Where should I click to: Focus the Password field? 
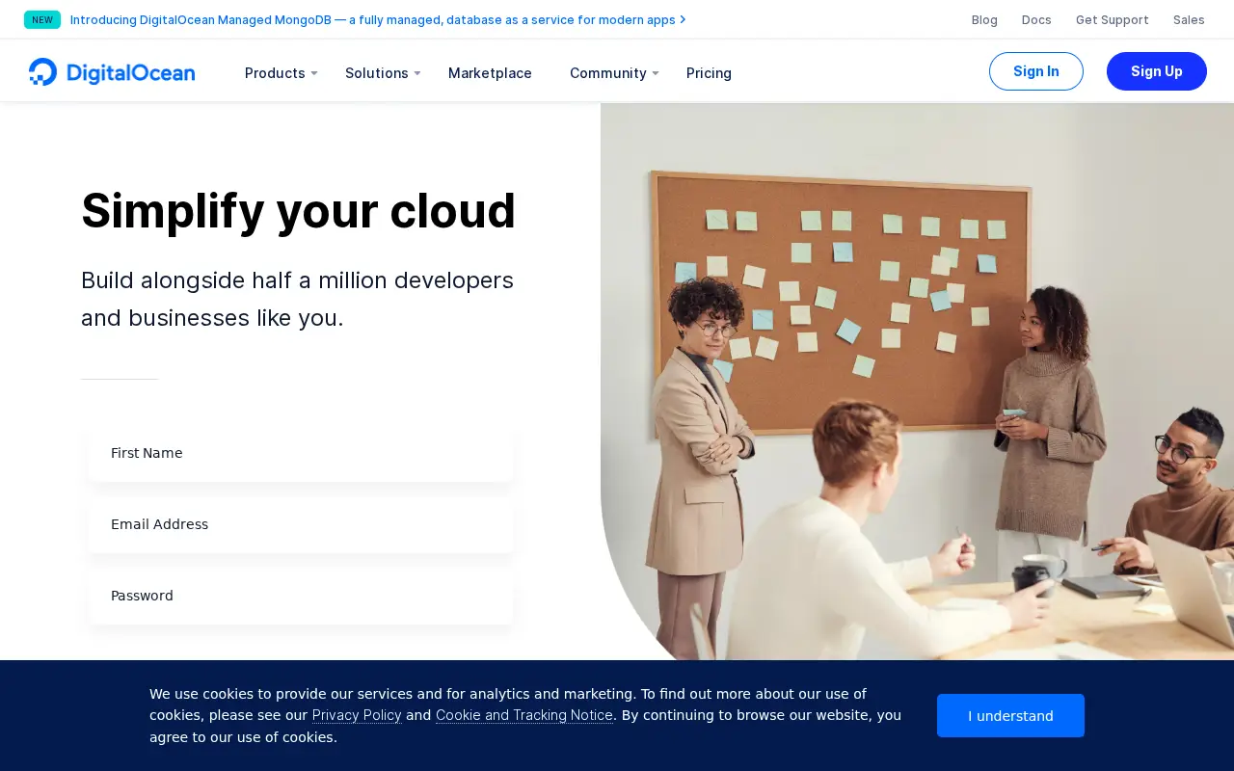pos(301,596)
